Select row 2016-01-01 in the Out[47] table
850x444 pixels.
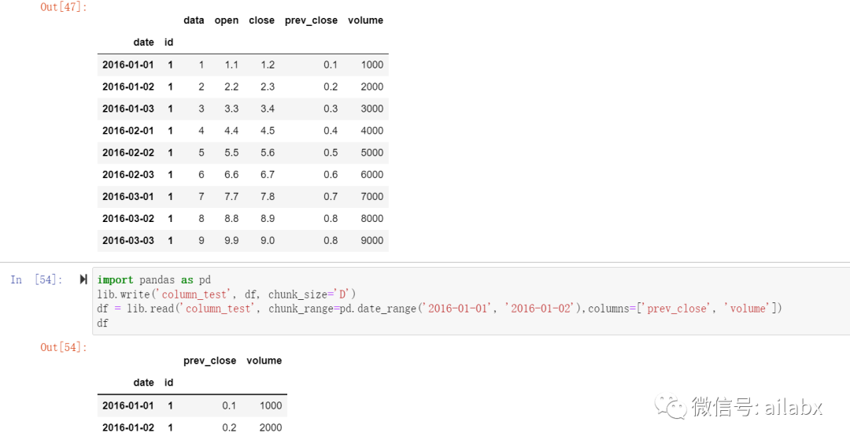click(x=243, y=65)
